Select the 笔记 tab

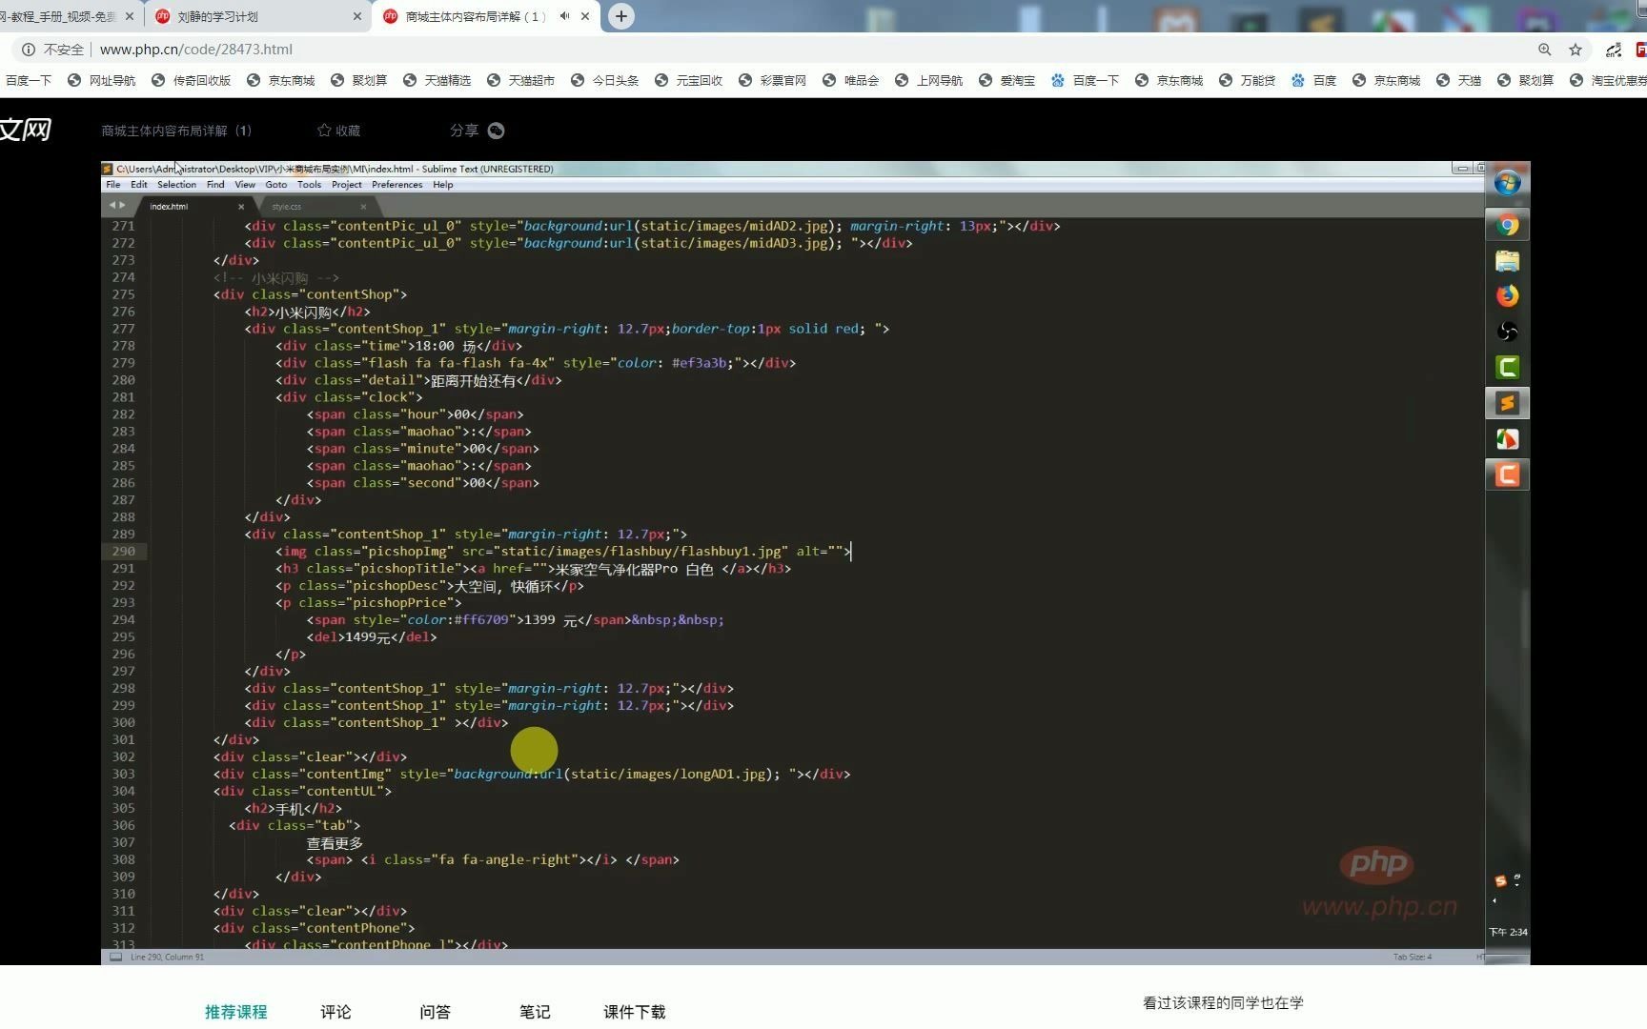(x=535, y=1012)
